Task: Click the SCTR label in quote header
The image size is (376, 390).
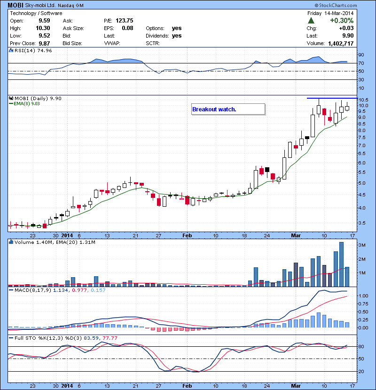Action: tap(153, 43)
